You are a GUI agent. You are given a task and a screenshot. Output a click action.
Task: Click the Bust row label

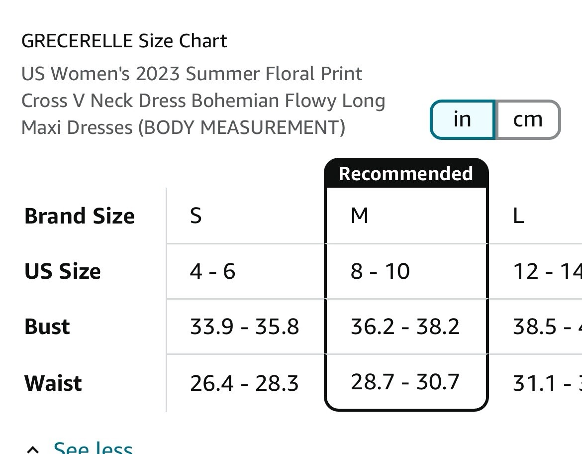(x=47, y=327)
